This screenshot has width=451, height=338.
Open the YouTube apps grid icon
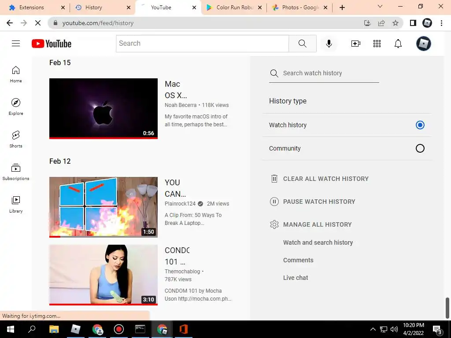point(377,44)
